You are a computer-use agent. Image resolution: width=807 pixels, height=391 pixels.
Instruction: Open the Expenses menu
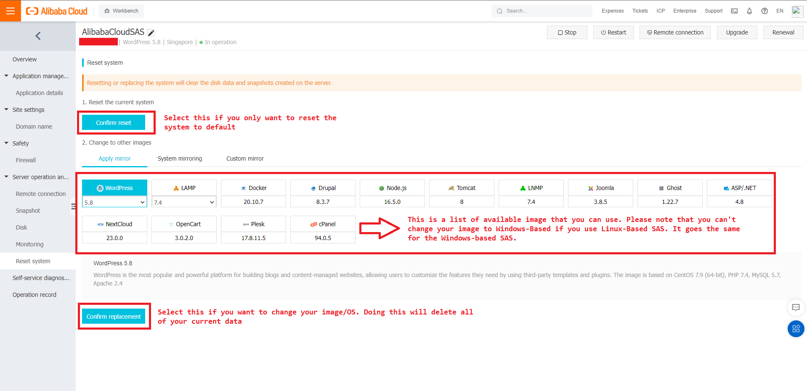[x=613, y=11]
